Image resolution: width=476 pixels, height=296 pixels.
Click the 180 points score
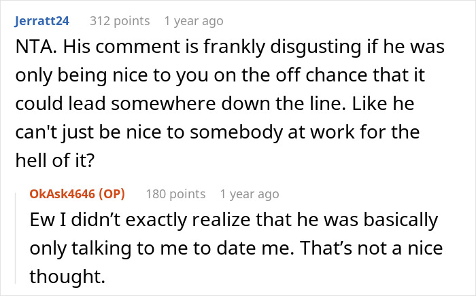(x=175, y=194)
